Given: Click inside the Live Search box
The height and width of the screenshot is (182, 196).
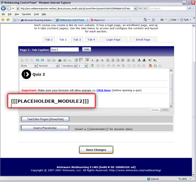Looking at the screenshot, I should 168,9.
